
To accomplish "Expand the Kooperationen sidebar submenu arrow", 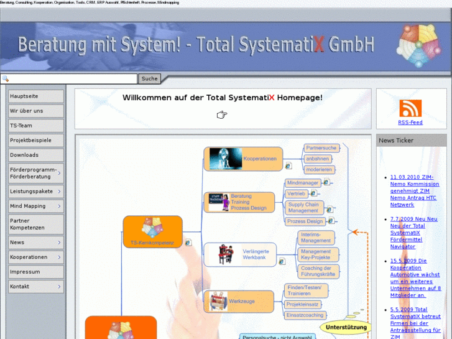I will click(x=59, y=257).
